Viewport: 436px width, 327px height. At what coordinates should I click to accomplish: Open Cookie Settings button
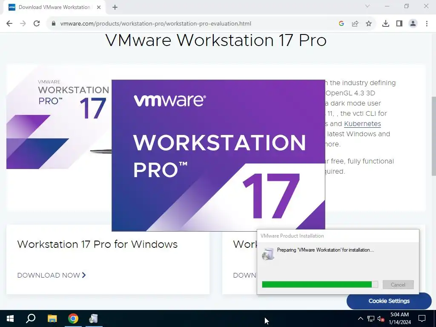[389, 301]
